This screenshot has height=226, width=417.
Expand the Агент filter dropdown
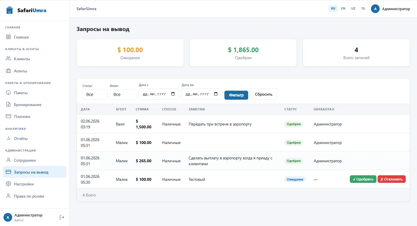[x=123, y=94]
